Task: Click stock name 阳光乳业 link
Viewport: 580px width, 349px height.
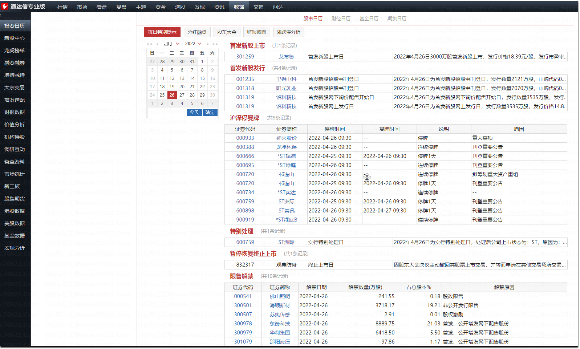Action: point(287,88)
